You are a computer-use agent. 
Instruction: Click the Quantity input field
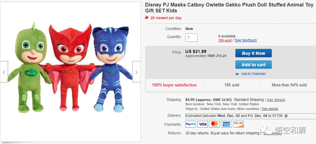coord(191,37)
